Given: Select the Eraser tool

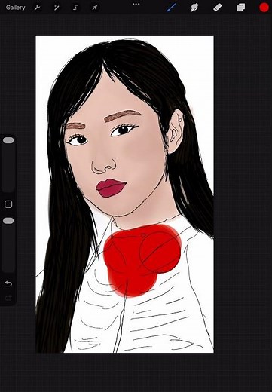Looking at the screenshot, I should (218, 8).
